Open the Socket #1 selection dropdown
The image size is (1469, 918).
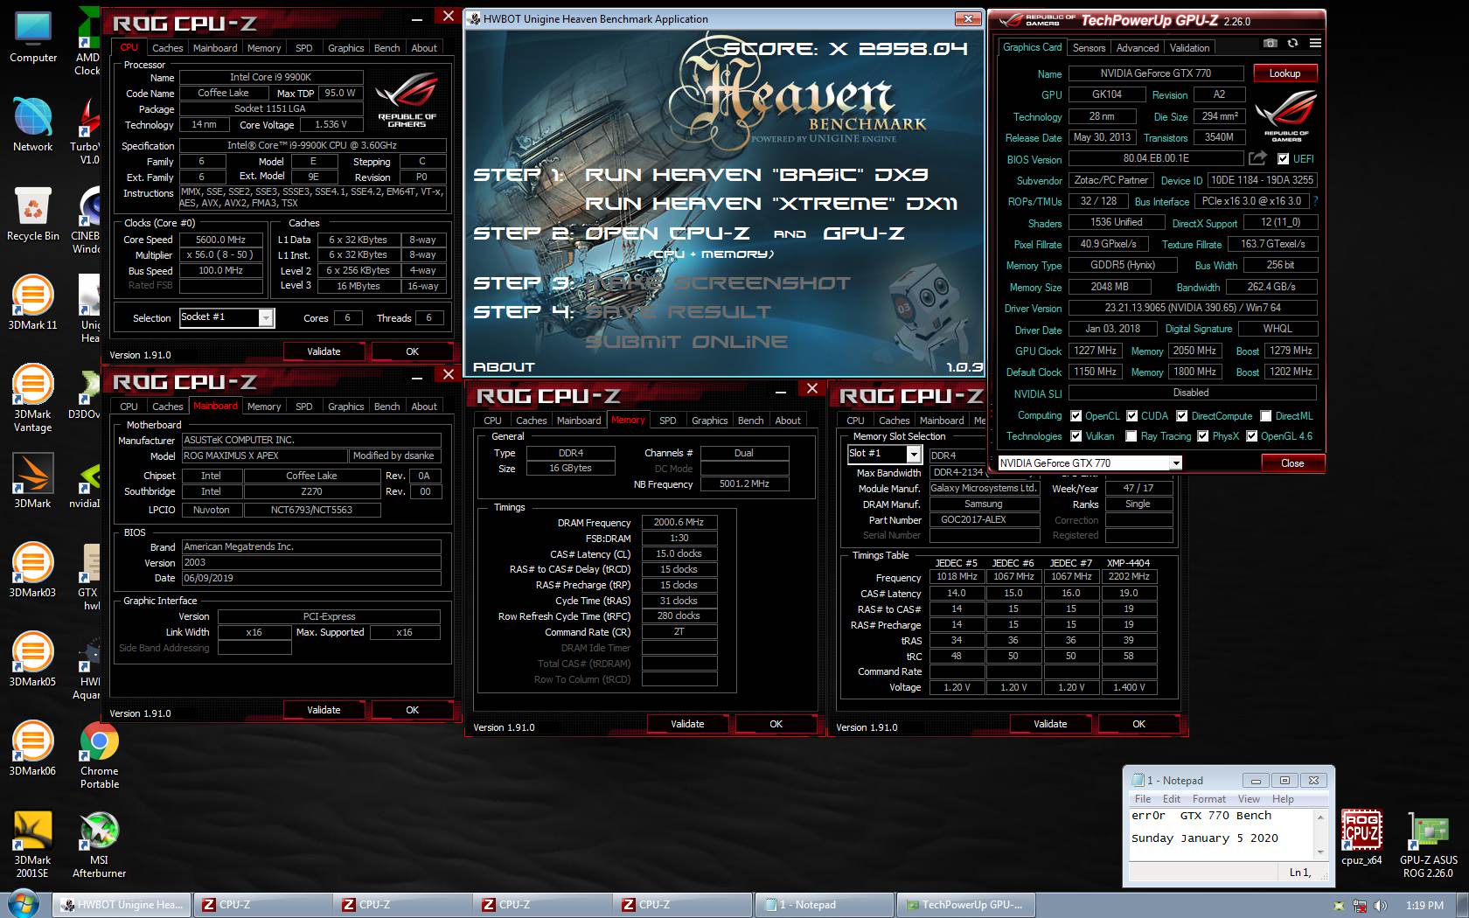pyautogui.click(x=266, y=318)
